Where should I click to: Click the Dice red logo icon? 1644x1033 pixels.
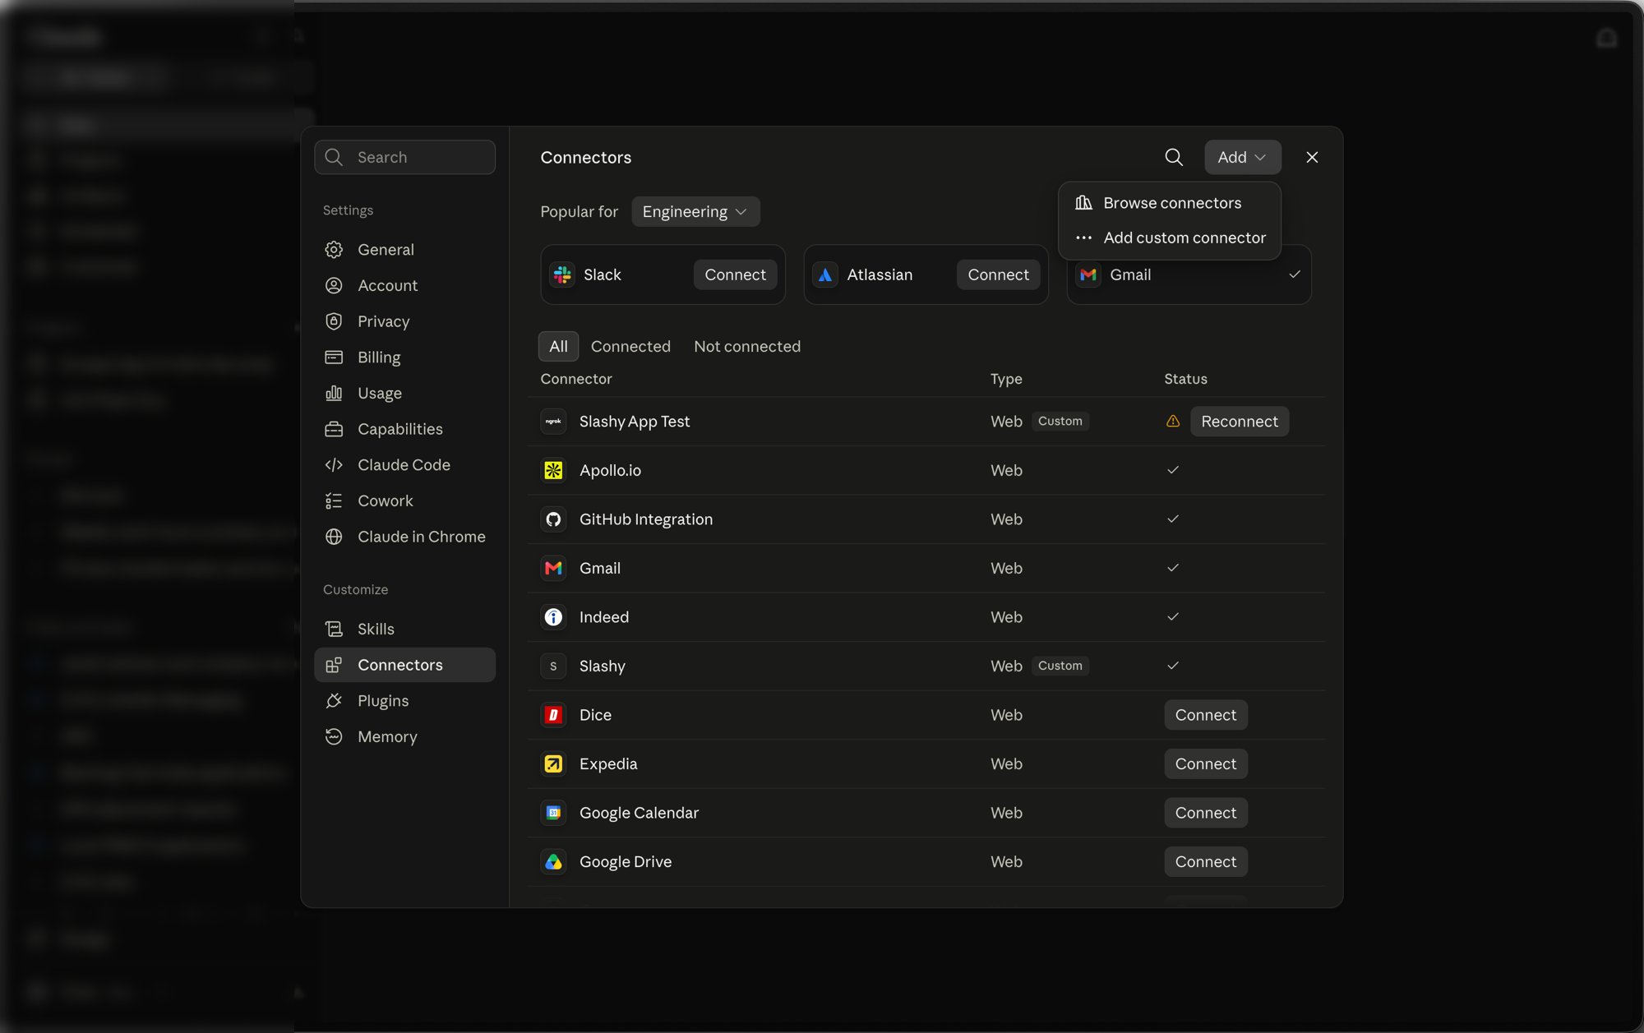[553, 714]
